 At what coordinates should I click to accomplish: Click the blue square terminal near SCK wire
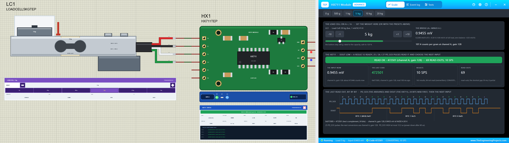point(311,60)
